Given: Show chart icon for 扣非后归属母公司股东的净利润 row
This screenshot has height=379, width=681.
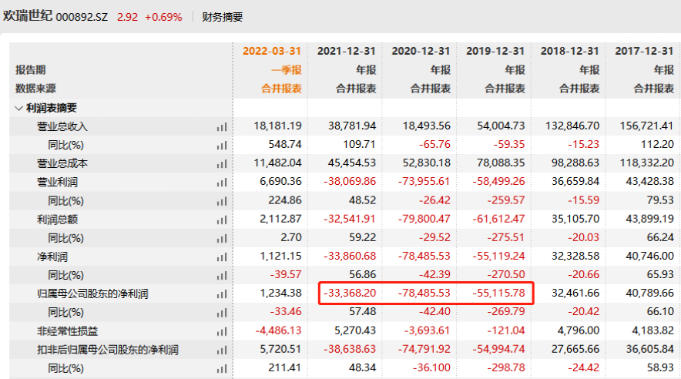Looking at the screenshot, I should (x=222, y=350).
